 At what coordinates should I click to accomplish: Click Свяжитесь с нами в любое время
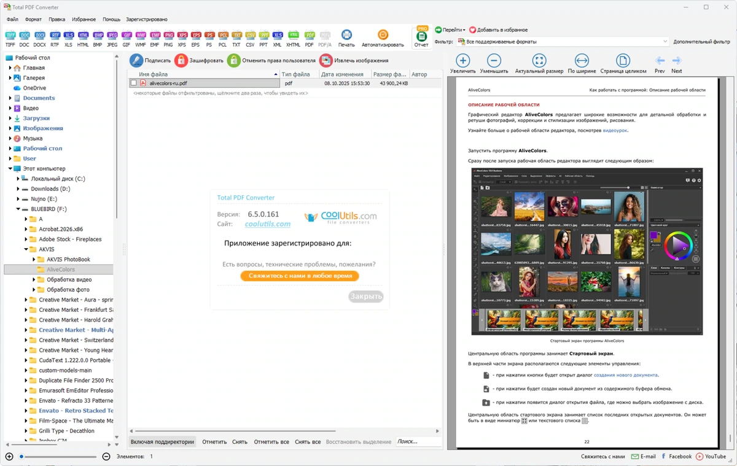300,276
